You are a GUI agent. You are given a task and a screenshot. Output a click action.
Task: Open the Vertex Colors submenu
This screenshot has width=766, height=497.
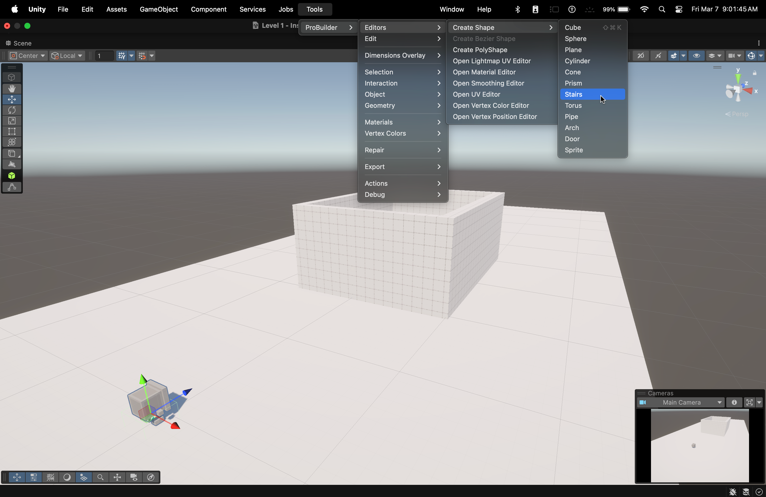pyautogui.click(x=402, y=133)
